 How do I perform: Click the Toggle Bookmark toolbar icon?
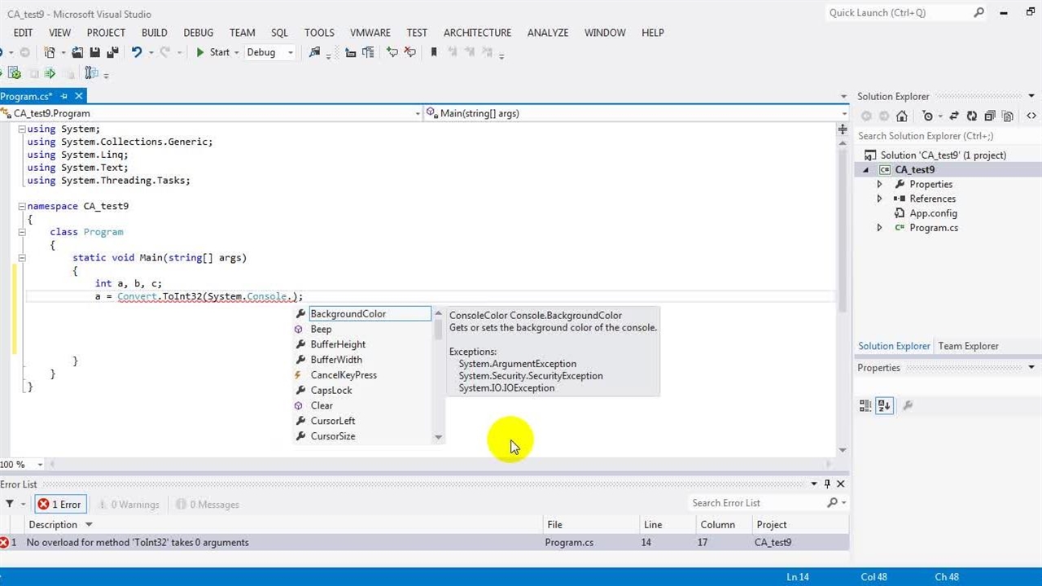pos(434,52)
